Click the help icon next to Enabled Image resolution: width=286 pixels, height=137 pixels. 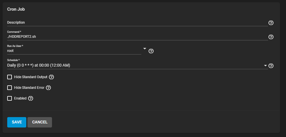[31, 98]
